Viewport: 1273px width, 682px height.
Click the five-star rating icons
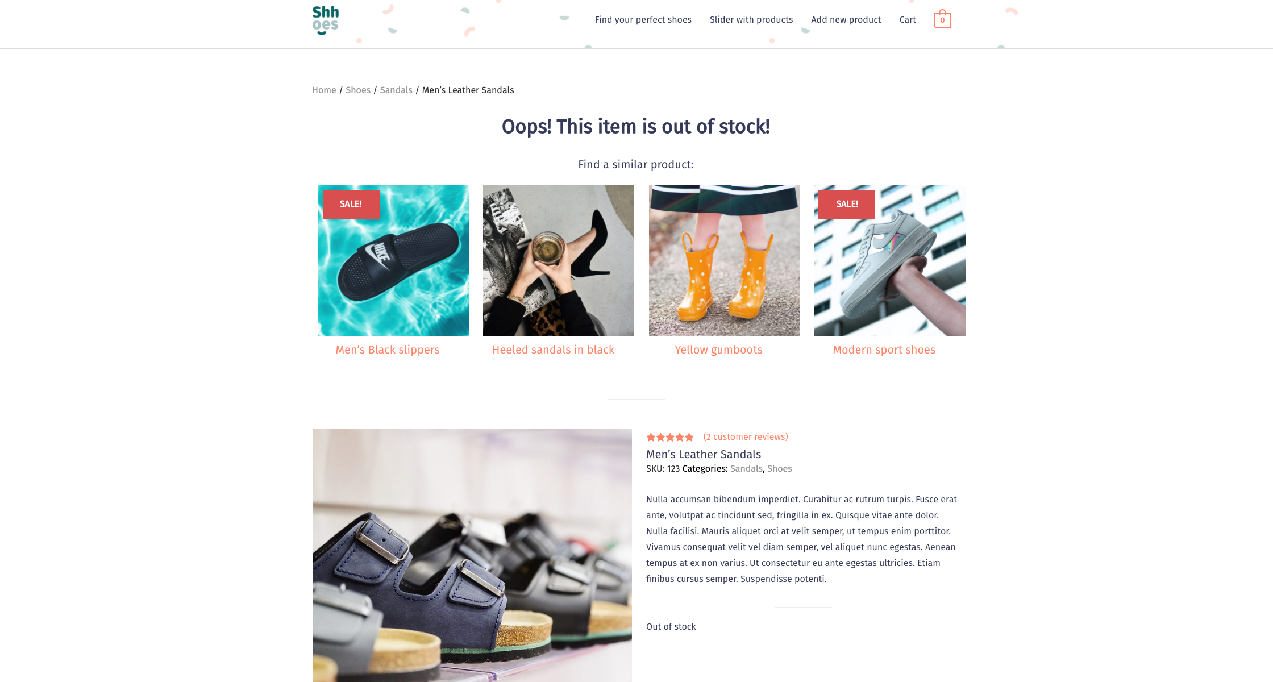pyautogui.click(x=670, y=437)
